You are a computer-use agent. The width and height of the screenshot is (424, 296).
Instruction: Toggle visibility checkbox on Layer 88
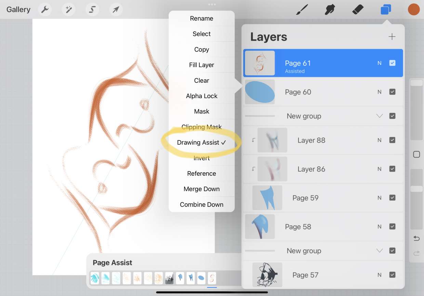tap(392, 140)
